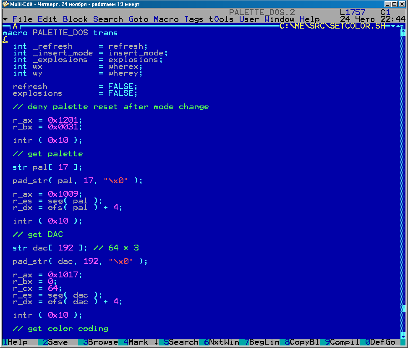The image size is (408, 348).
Task: Click the window letter A on the frame
Action: click(x=15, y=26)
